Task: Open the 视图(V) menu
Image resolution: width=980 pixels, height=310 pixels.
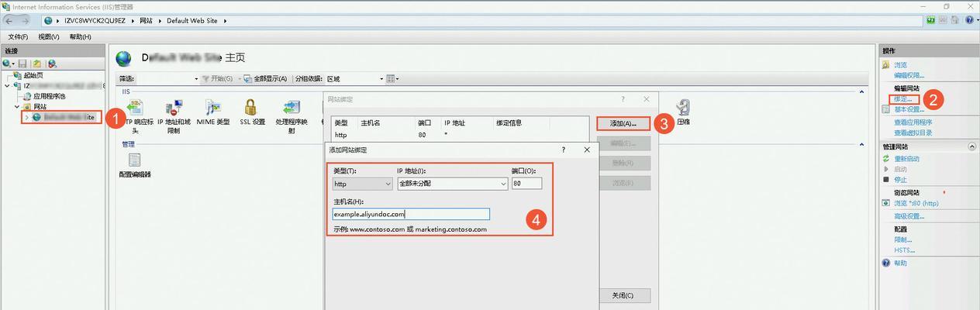Action: pos(49,37)
